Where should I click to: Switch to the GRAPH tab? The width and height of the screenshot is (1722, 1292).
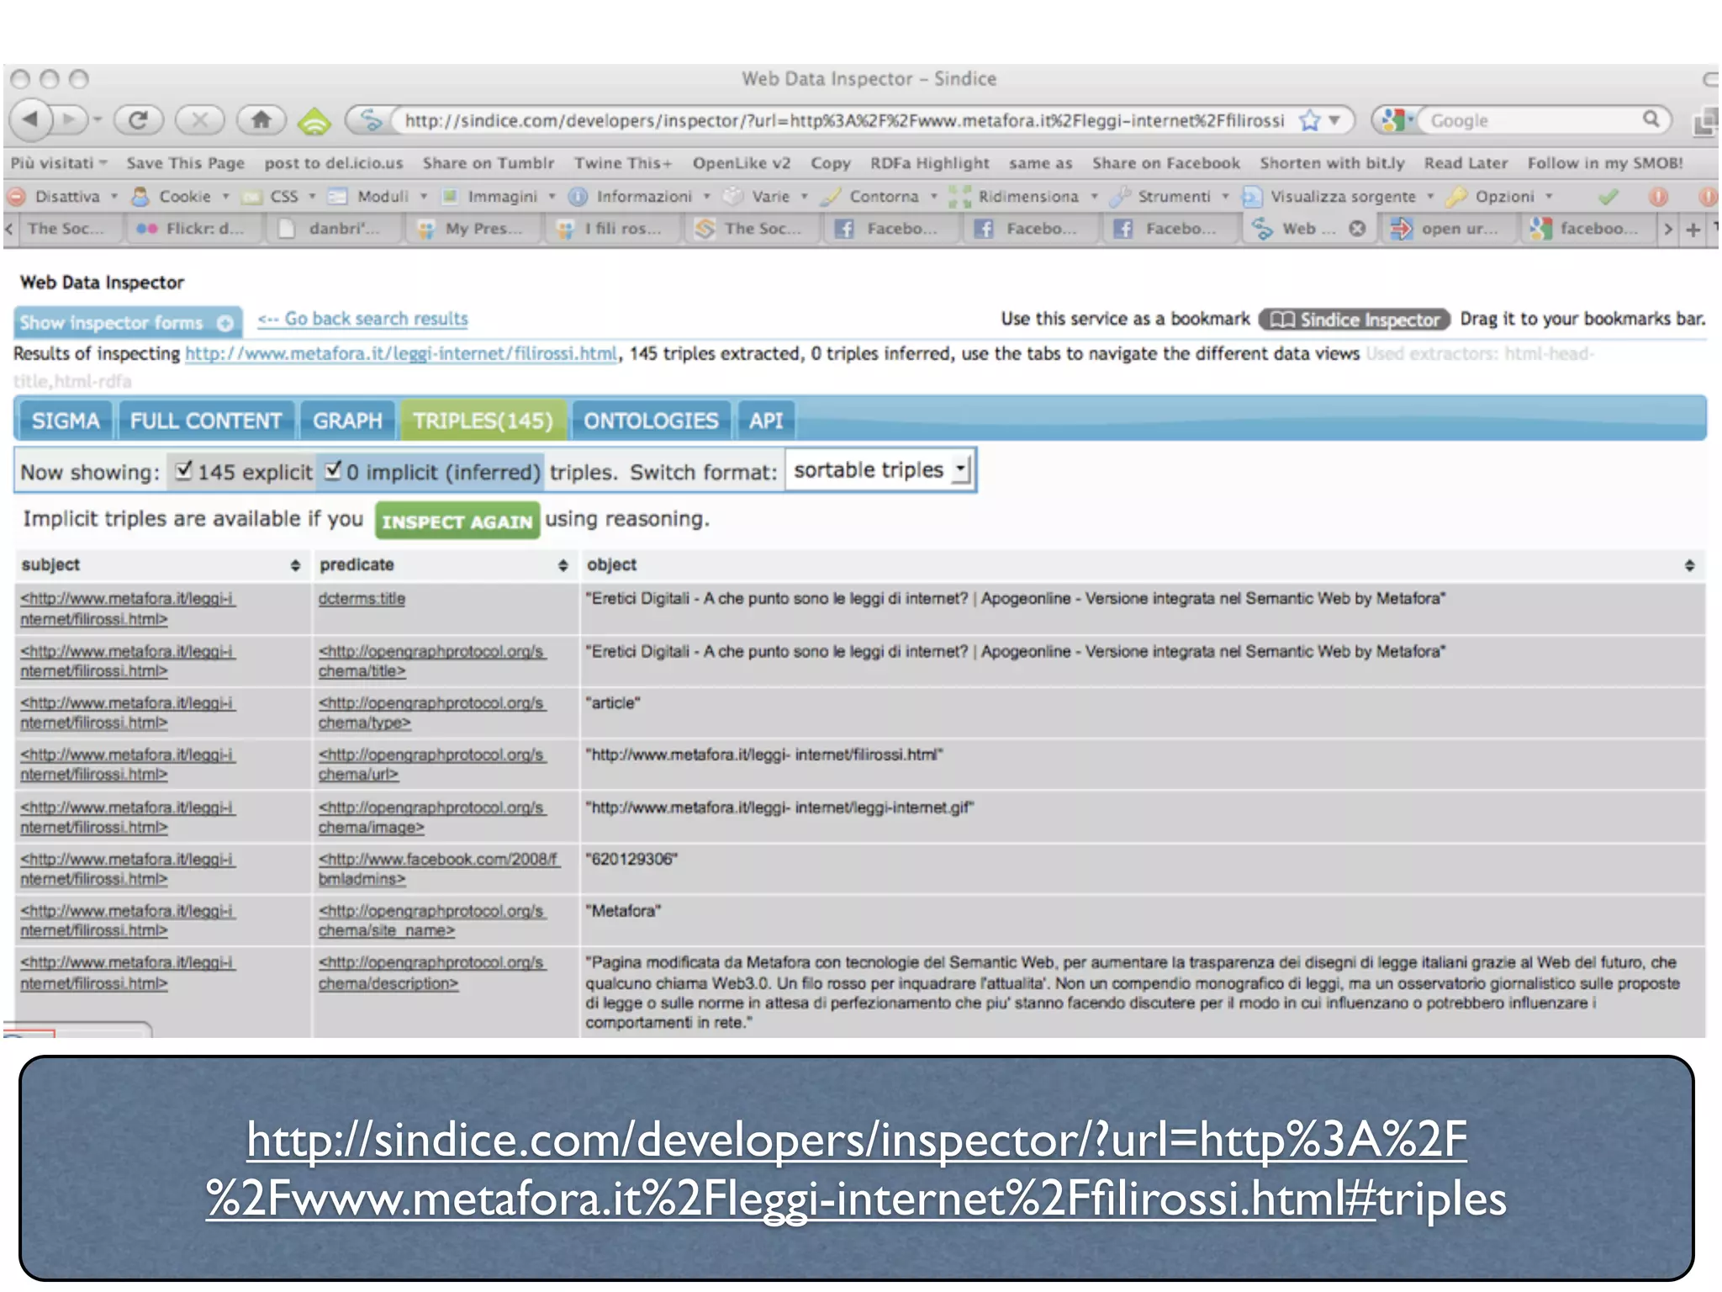[347, 421]
